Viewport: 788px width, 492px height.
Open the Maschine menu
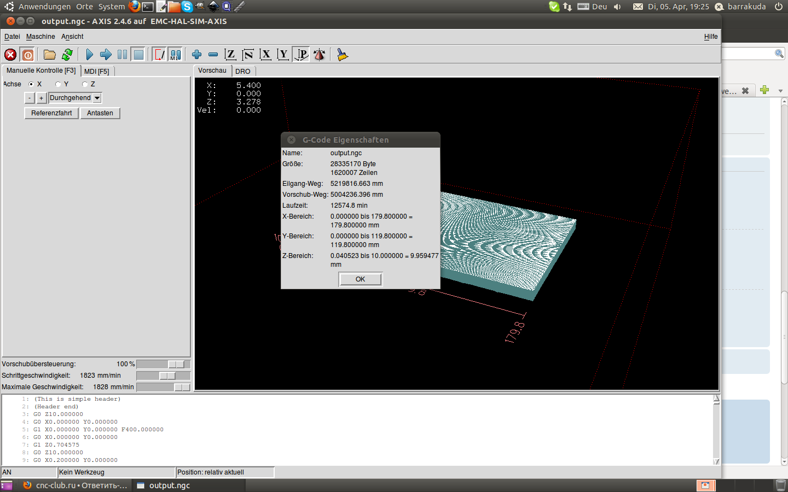40,37
